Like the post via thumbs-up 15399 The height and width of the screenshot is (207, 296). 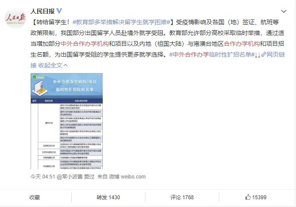pos(256,197)
